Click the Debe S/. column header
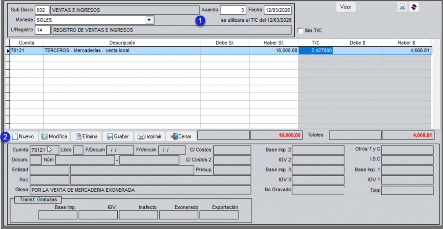This screenshot has width=443, height=229. 225,43
